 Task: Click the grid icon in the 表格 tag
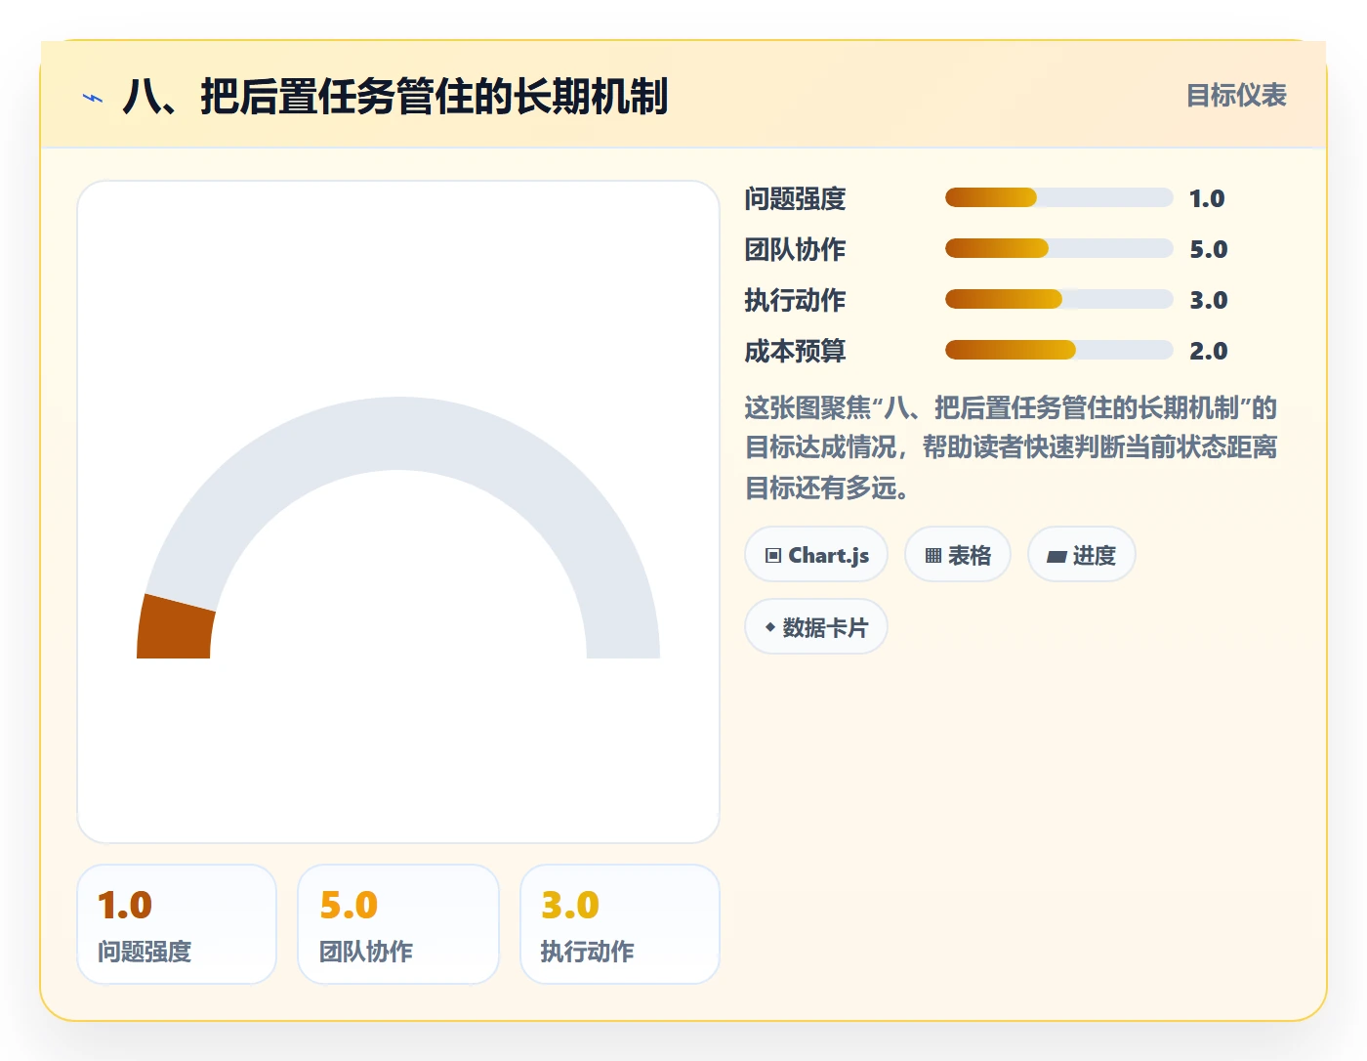(x=933, y=556)
